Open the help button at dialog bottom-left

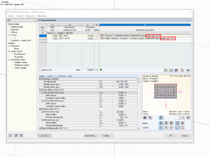[x=10, y=136]
